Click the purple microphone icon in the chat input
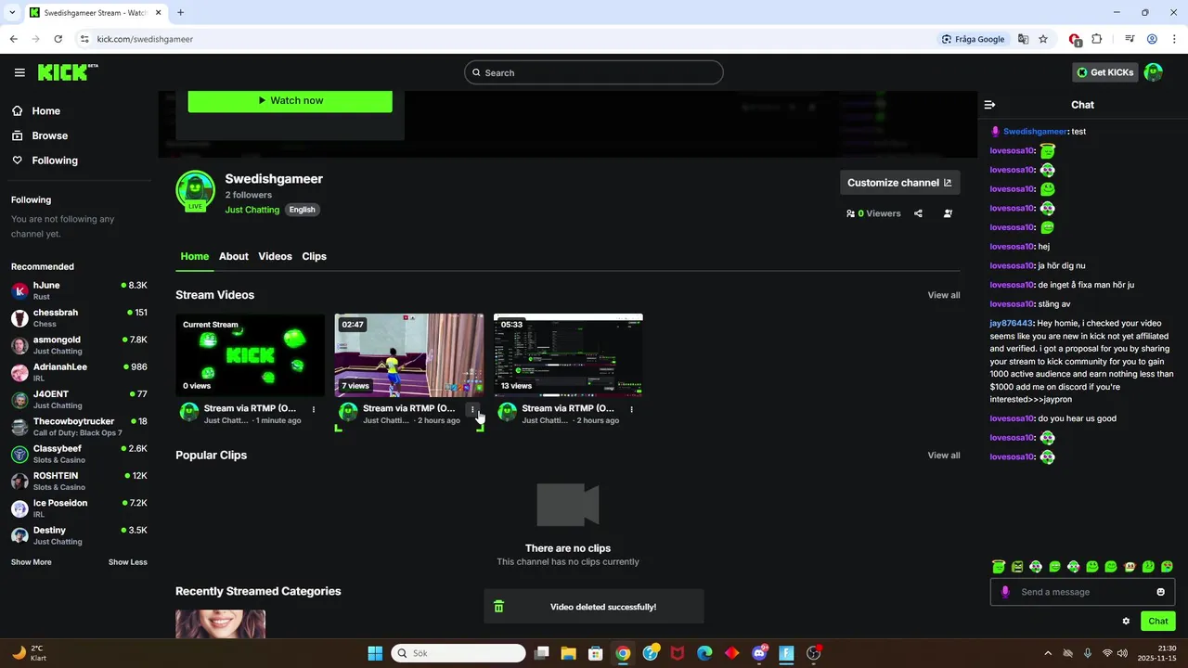Image resolution: width=1188 pixels, height=668 pixels. tap(1004, 592)
